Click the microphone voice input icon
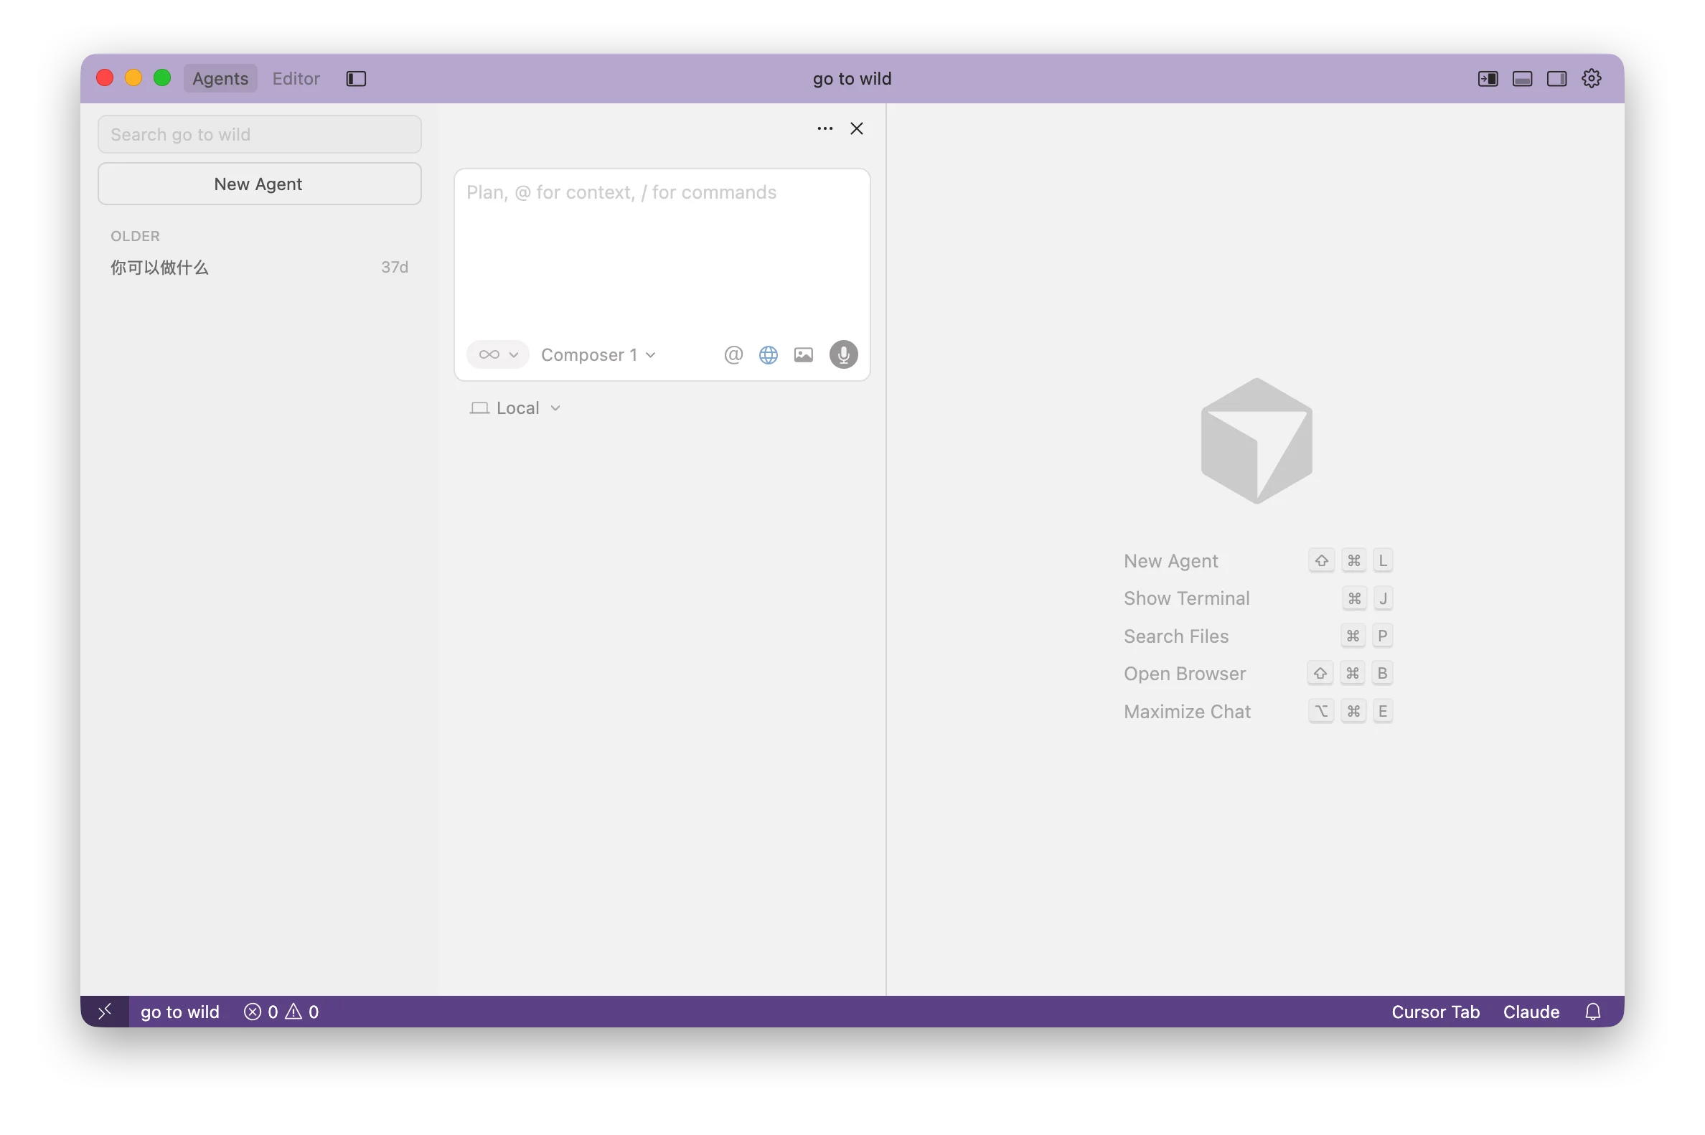Viewport: 1705px width, 1135px height. click(842, 354)
